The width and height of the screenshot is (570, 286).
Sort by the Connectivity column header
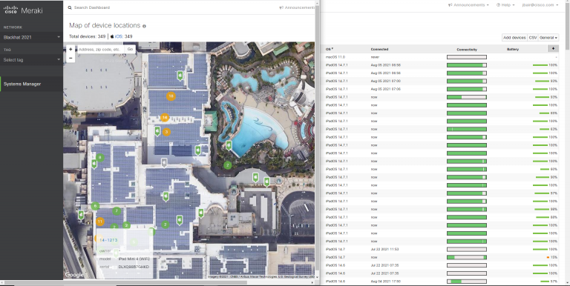pyautogui.click(x=467, y=50)
